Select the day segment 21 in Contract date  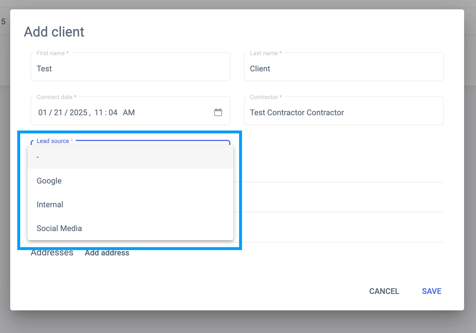pos(58,112)
